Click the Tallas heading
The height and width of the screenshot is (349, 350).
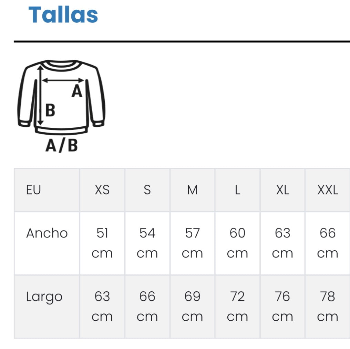click(x=63, y=15)
